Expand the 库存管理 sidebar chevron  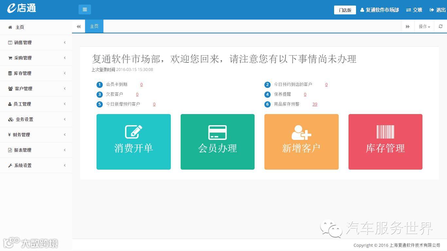coord(65,73)
